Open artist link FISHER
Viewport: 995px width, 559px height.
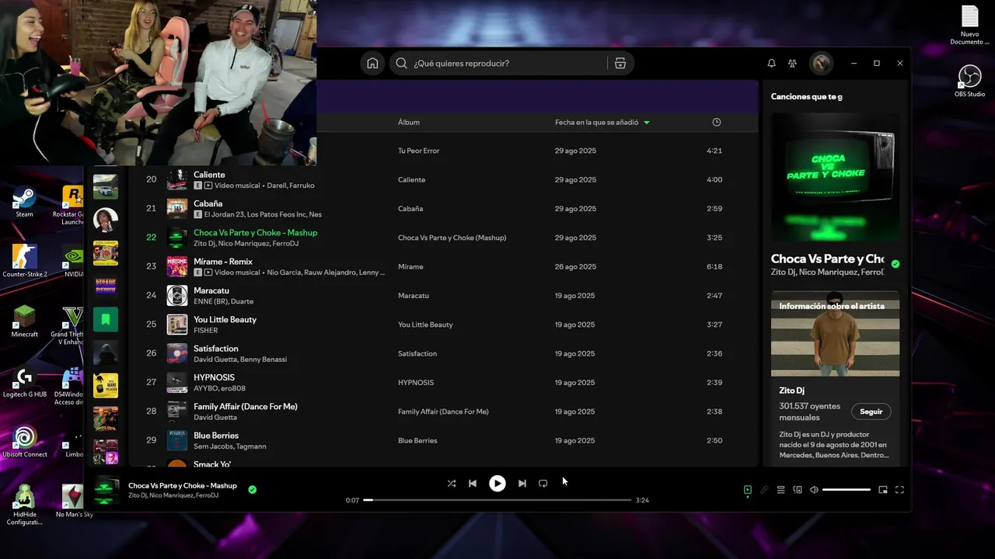[x=206, y=331]
